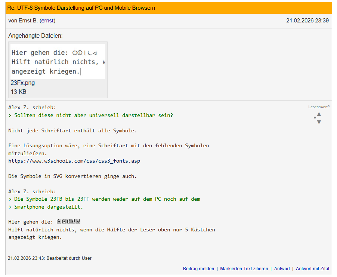
Task: Open the 23Fx.png attachment thumbnail
Action: click(x=58, y=61)
